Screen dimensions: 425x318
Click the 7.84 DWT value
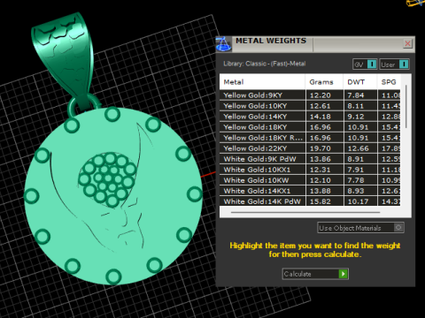coord(356,95)
